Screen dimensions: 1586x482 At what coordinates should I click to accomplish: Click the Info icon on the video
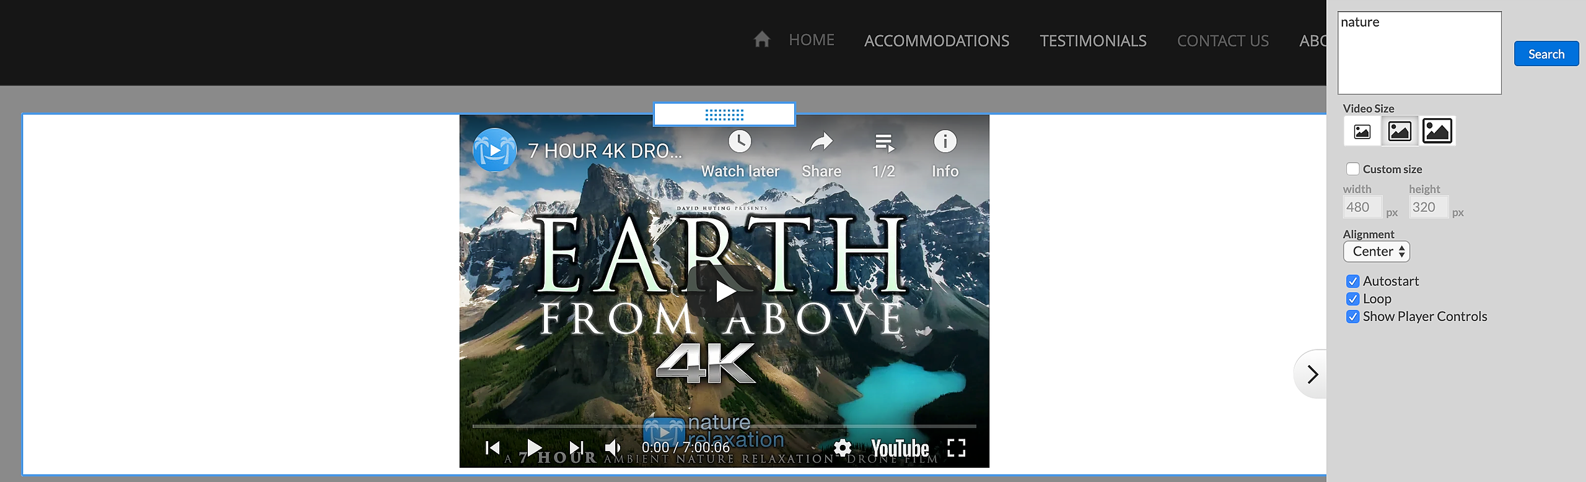(x=945, y=142)
